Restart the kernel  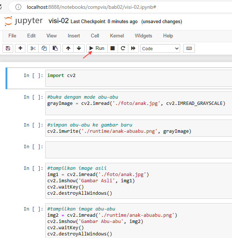click(x=123, y=48)
